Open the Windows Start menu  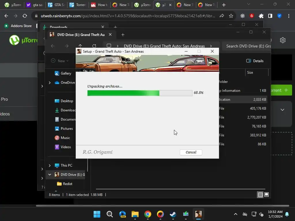point(97,214)
